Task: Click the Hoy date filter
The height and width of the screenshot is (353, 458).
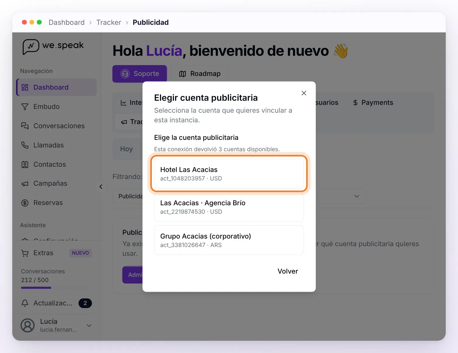Action: pos(126,149)
